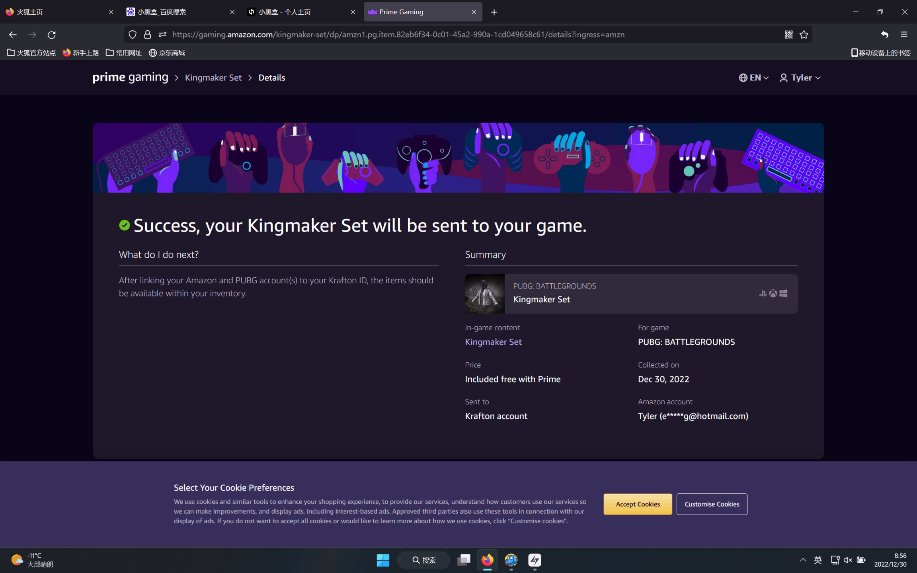This screenshot has width=917, height=573.
Task: Switch to 火狐主页 tab
Action: (x=60, y=12)
